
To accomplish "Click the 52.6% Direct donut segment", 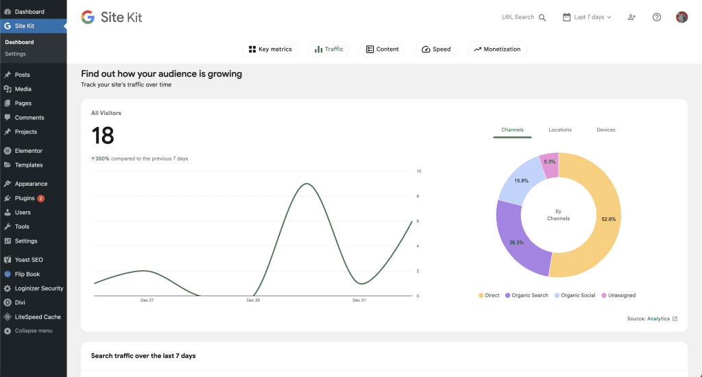I will tap(608, 219).
